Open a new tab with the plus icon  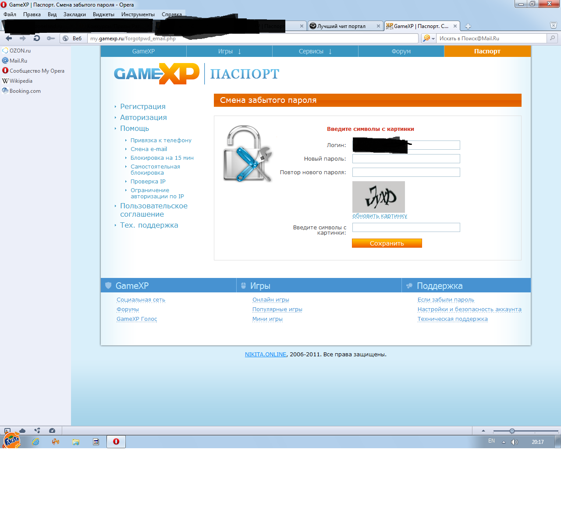pos(468,26)
